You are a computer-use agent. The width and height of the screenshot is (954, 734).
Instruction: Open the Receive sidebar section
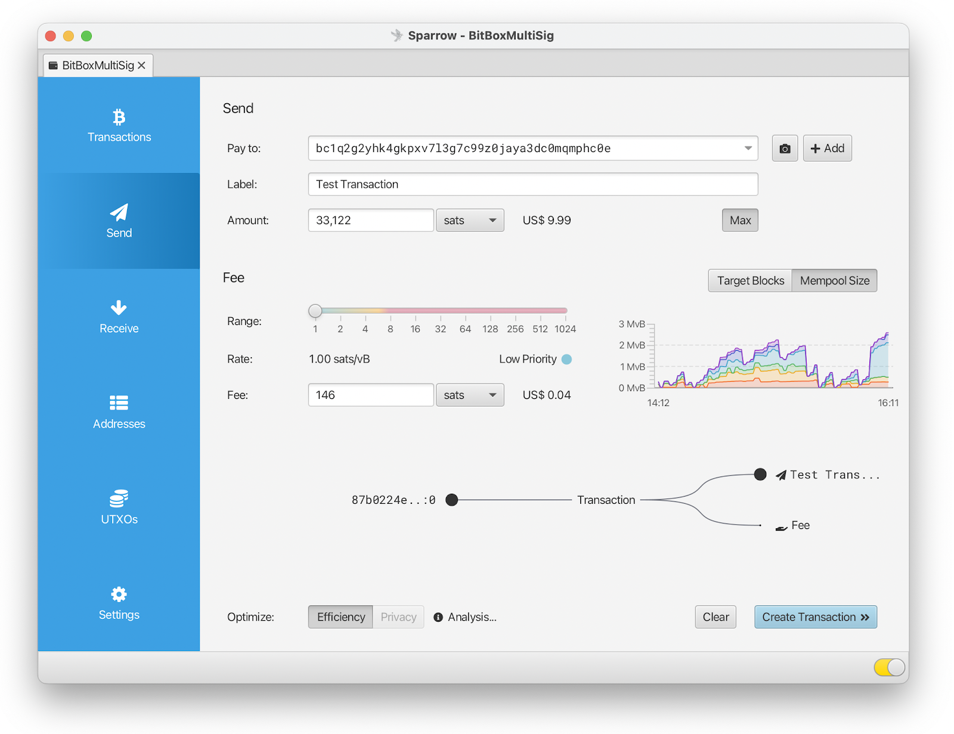click(119, 317)
